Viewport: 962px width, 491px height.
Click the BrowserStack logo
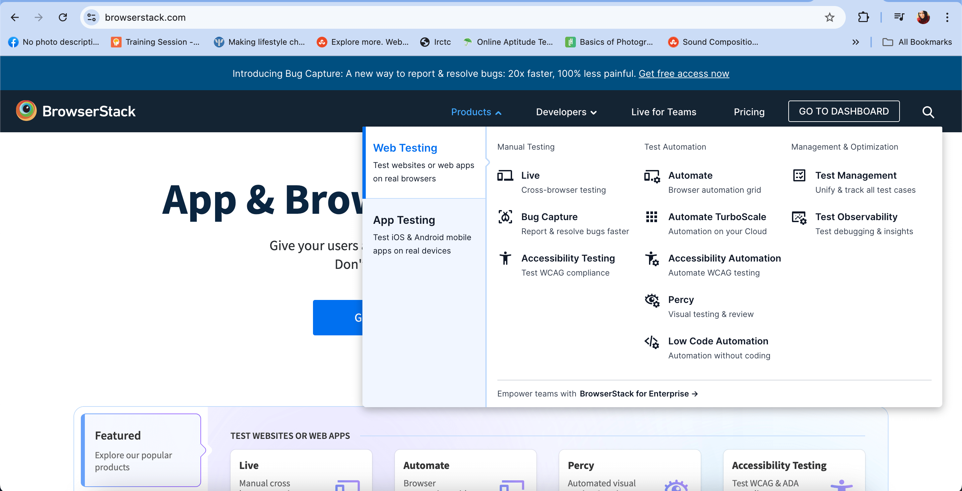coord(75,111)
